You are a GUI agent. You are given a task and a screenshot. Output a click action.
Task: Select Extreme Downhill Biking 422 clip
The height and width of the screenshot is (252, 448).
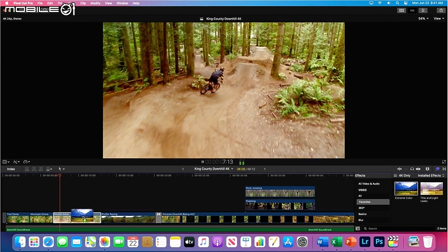click(258, 218)
